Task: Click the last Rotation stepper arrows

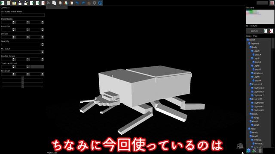Action: [x=42, y=74]
